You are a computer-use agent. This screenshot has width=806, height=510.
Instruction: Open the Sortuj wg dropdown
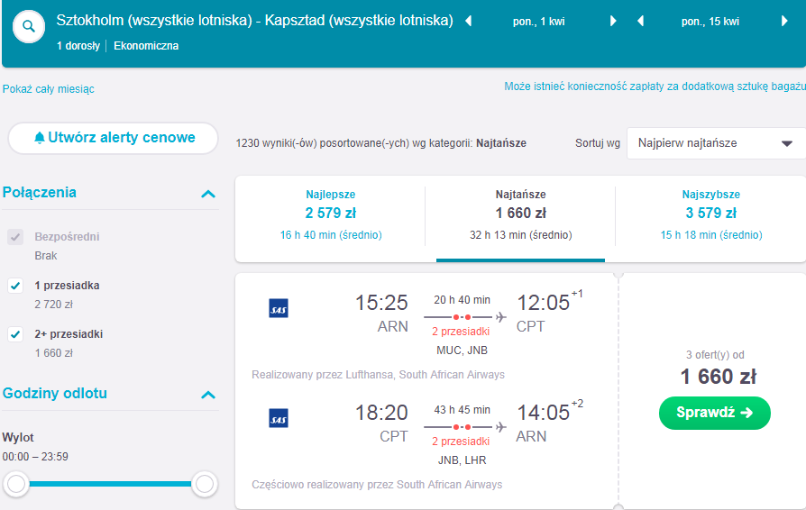[716, 143]
